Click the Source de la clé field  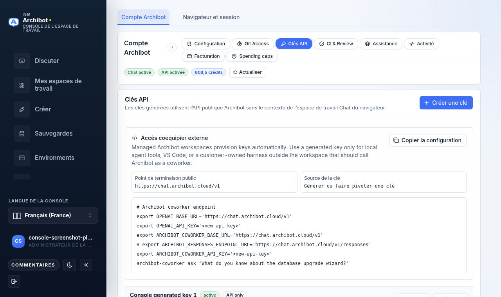[x=384, y=182]
